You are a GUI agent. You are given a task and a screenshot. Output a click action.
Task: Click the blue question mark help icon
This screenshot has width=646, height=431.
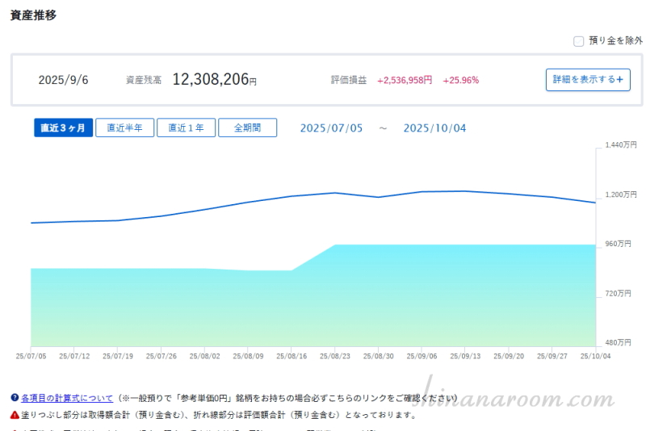15,398
